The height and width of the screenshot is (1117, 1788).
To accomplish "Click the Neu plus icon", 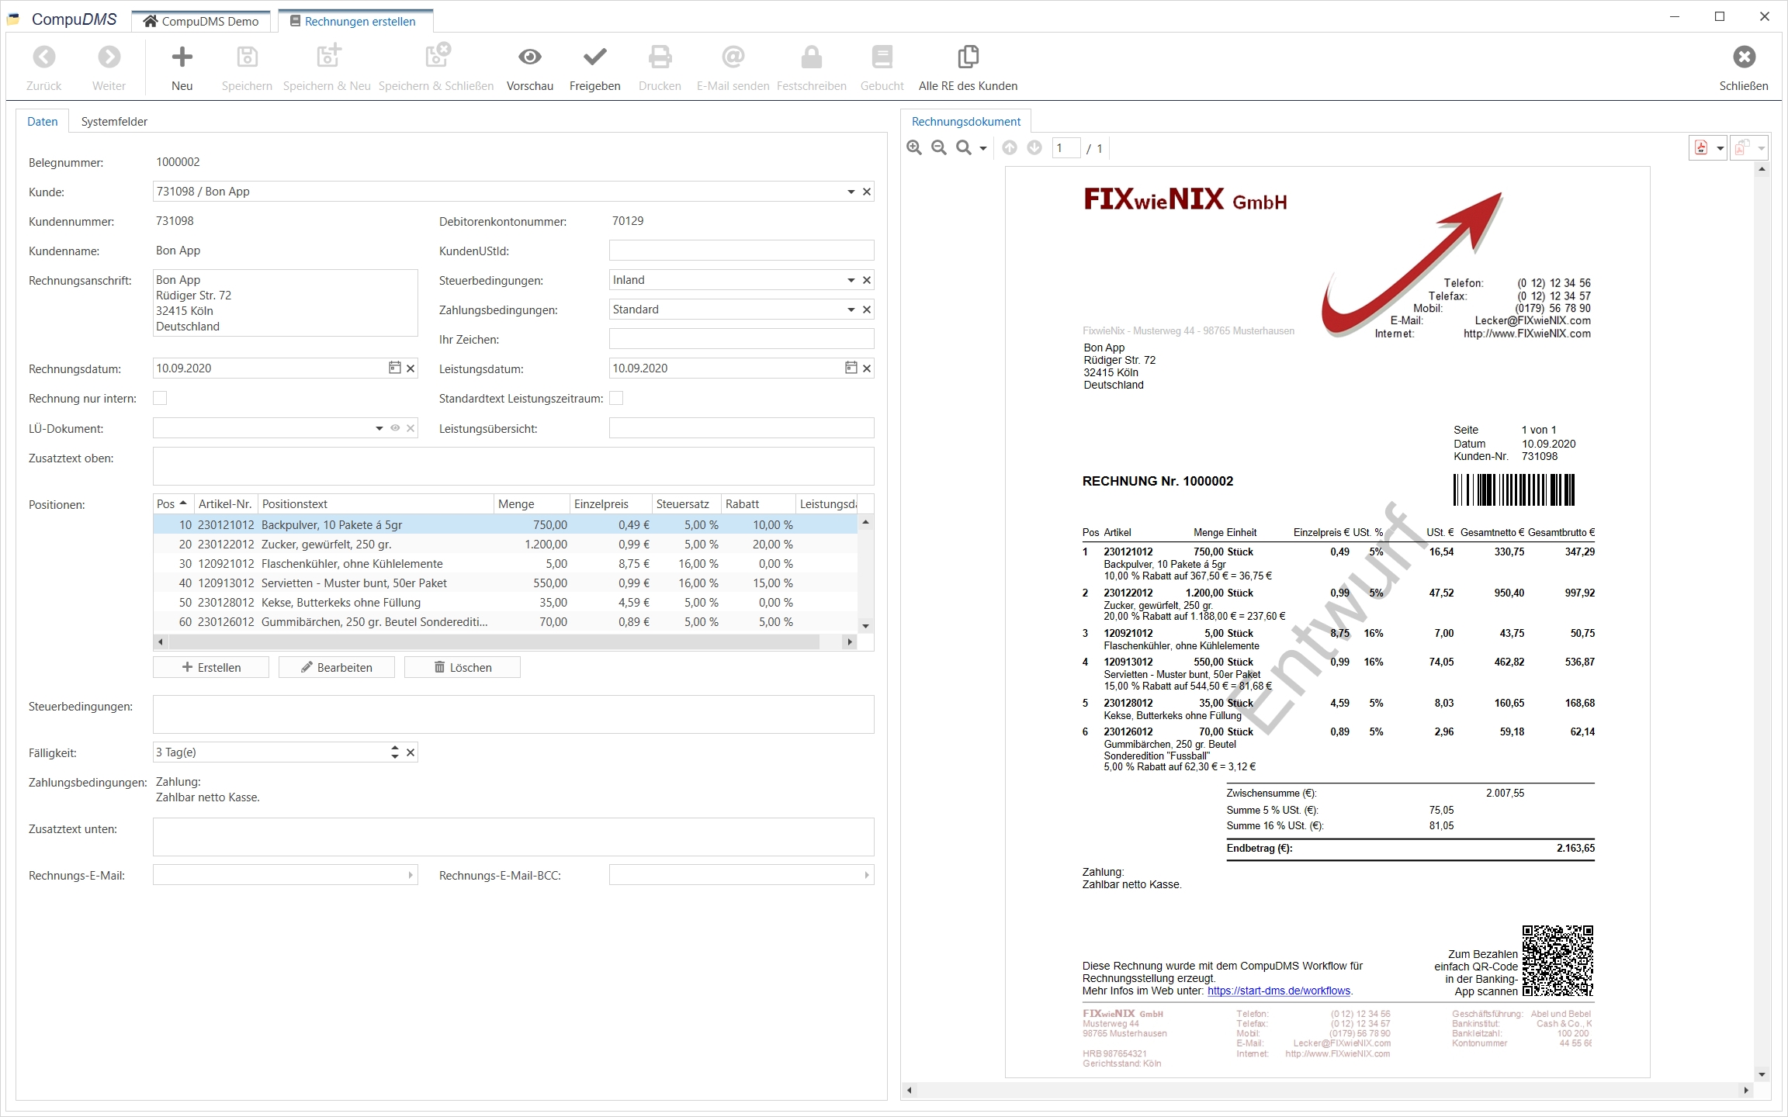I will pos(182,57).
